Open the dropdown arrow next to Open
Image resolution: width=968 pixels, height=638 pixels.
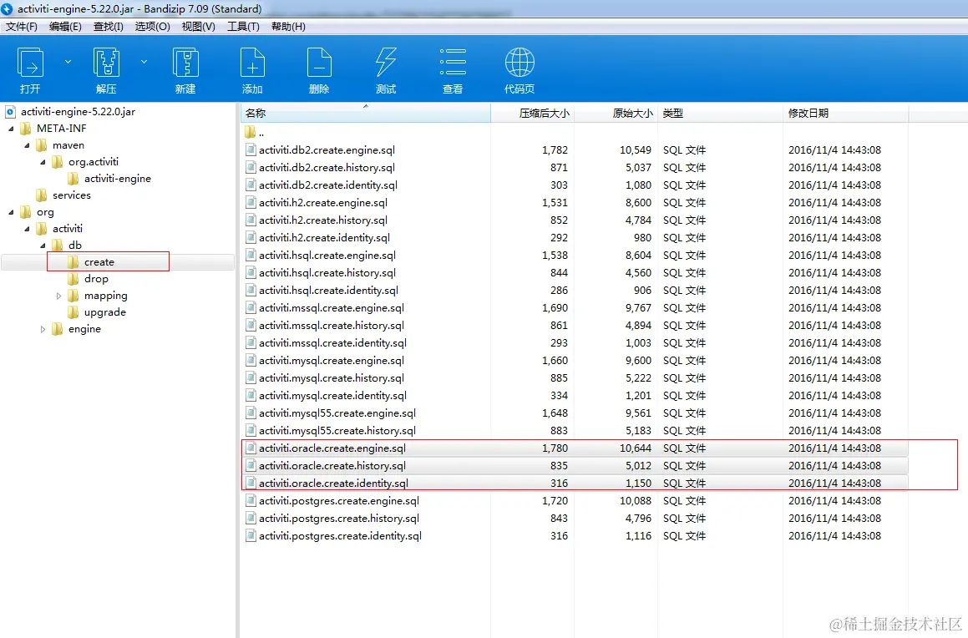68,62
